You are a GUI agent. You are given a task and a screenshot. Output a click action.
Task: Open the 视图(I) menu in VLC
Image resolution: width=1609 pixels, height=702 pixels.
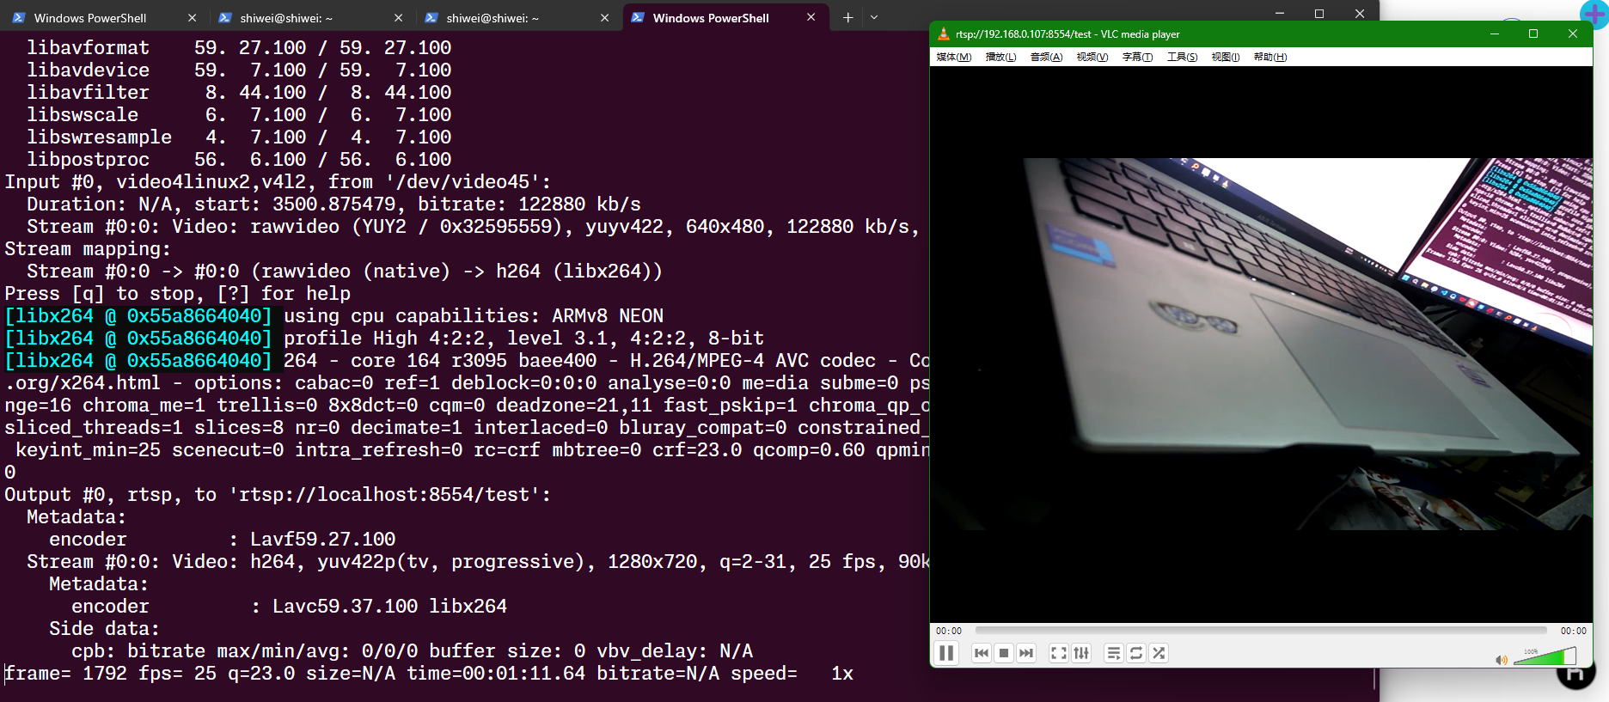pos(1226,57)
